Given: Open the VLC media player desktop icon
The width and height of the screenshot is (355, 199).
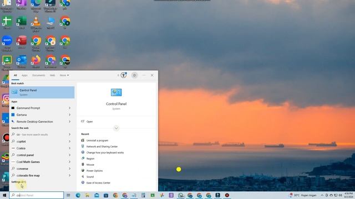Looking at the screenshot, I should pos(35,24).
